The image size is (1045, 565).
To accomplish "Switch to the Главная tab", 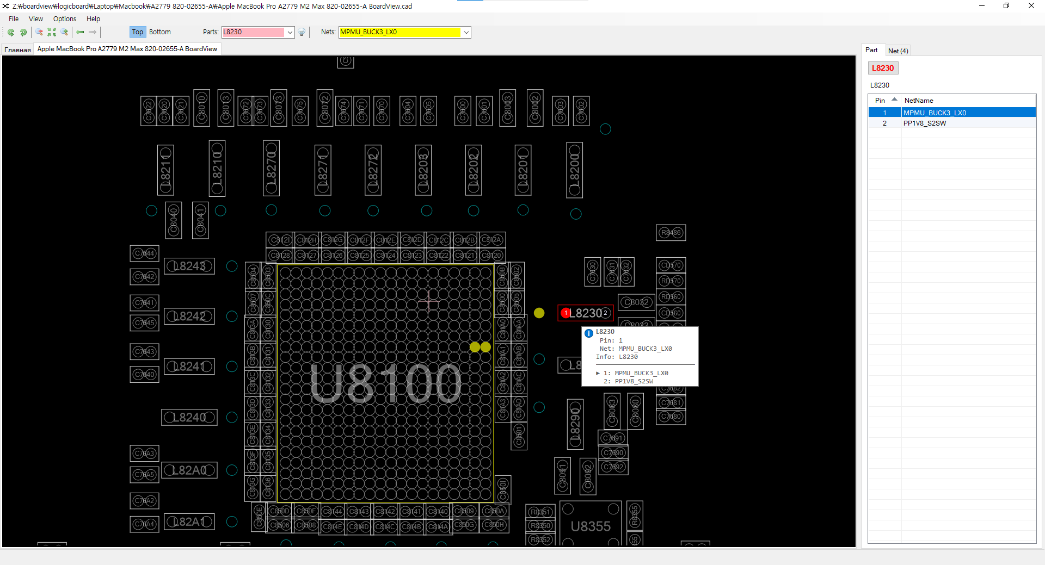I will click(x=17, y=49).
